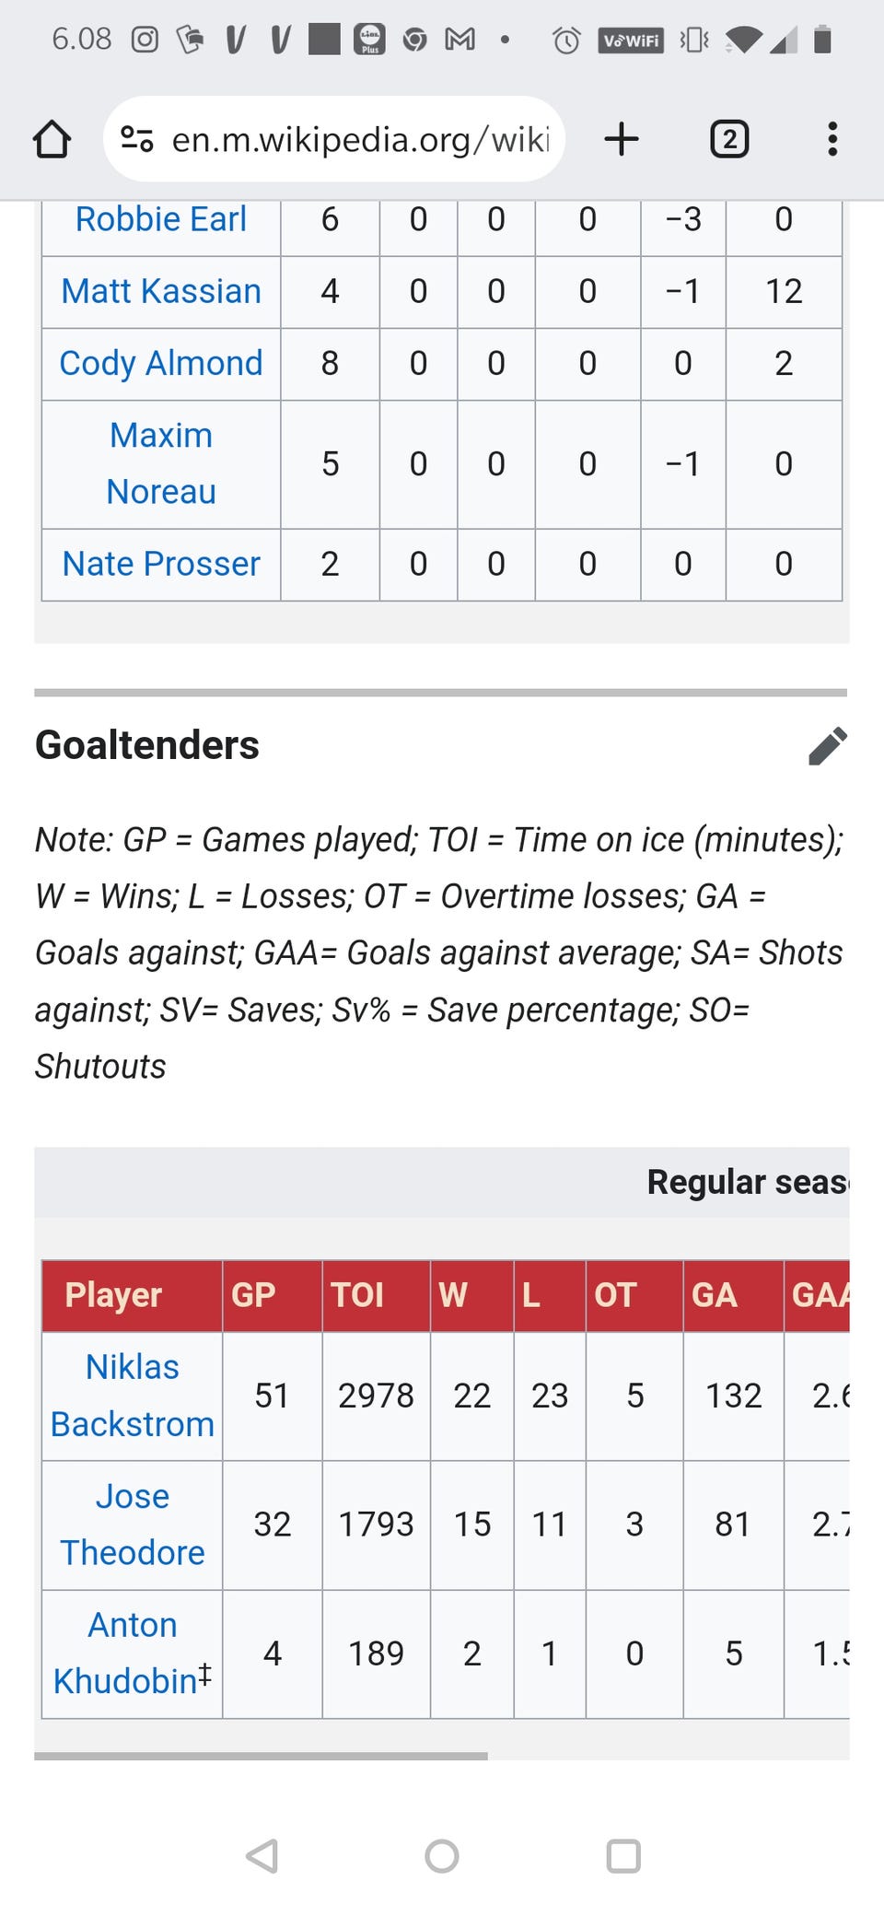Open the tab switcher showing 2 tabs
Image resolution: width=884 pixels, height=1916 pixels.
(x=729, y=140)
